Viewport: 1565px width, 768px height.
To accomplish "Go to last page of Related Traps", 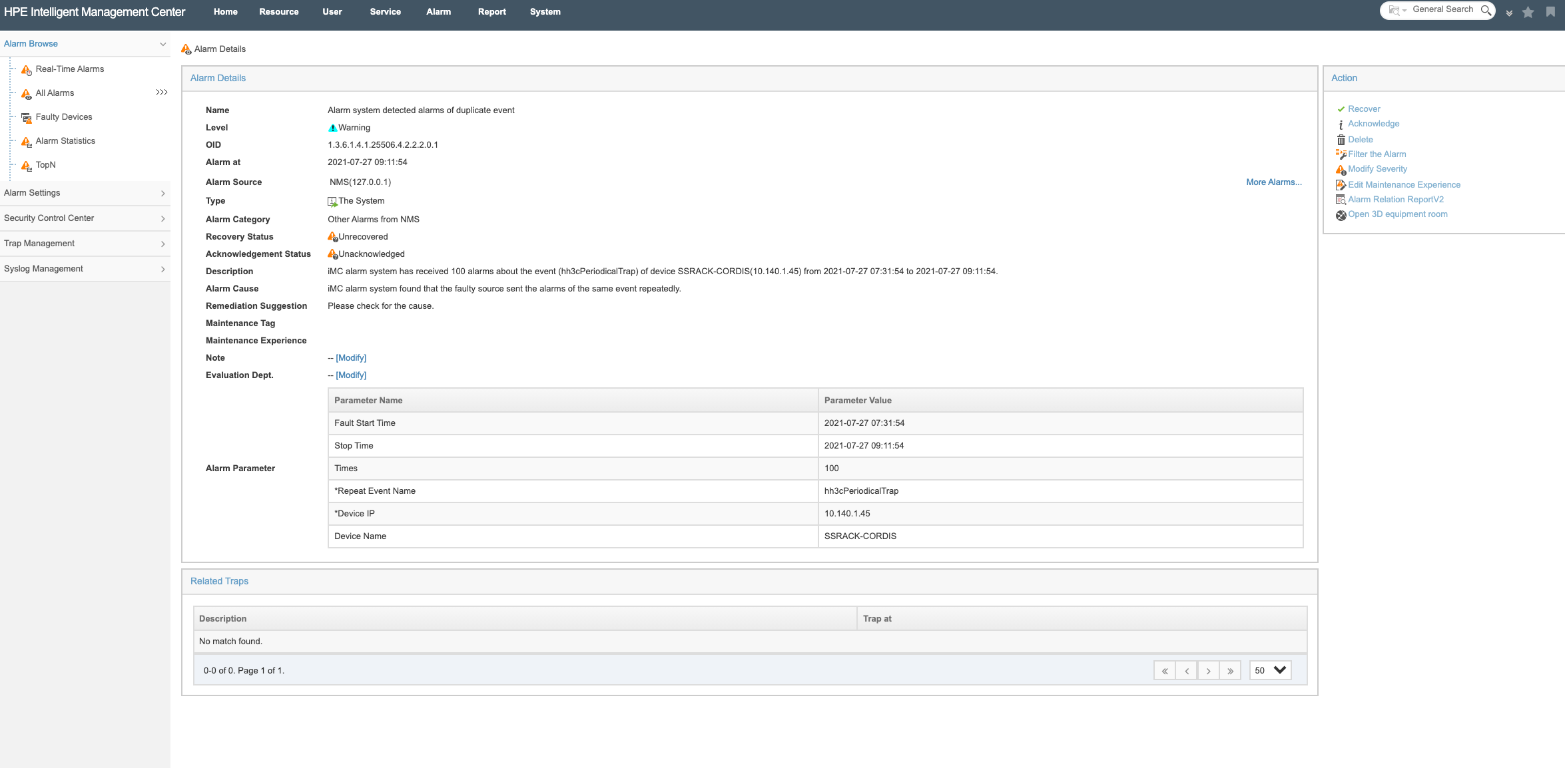I will coord(1231,671).
